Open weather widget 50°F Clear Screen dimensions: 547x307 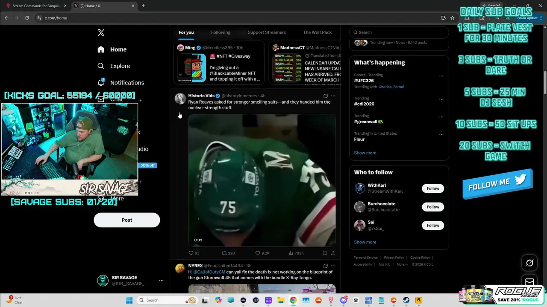pos(15,300)
